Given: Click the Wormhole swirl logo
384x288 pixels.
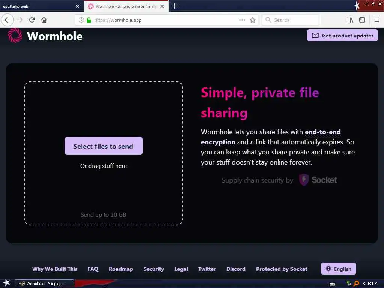Looking at the screenshot, I should (x=15, y=36).
